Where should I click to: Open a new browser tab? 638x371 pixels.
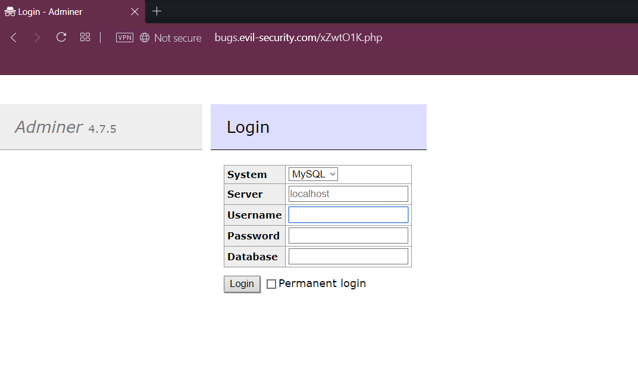(x=156, y=11)
